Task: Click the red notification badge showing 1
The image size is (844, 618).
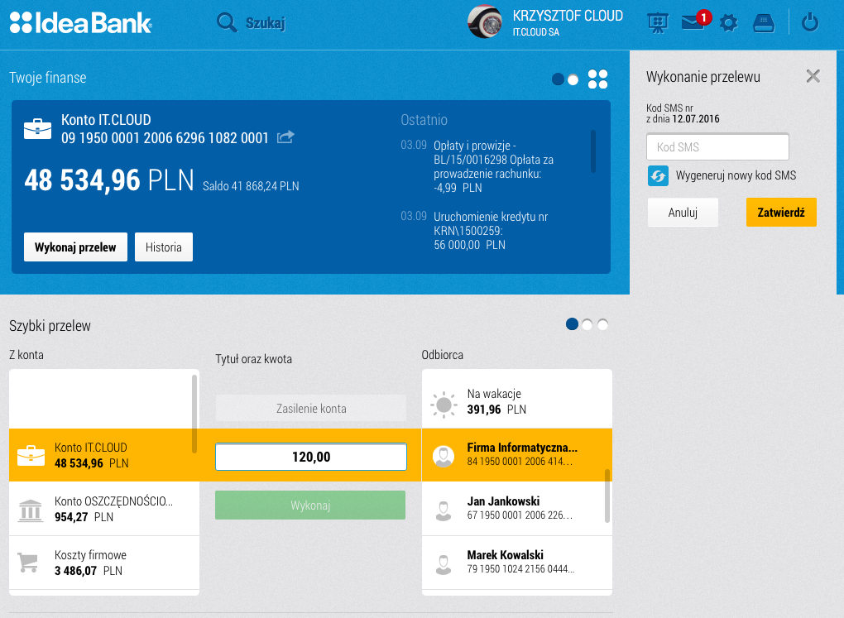Action: pyautogui.click(x=703, y=17)
